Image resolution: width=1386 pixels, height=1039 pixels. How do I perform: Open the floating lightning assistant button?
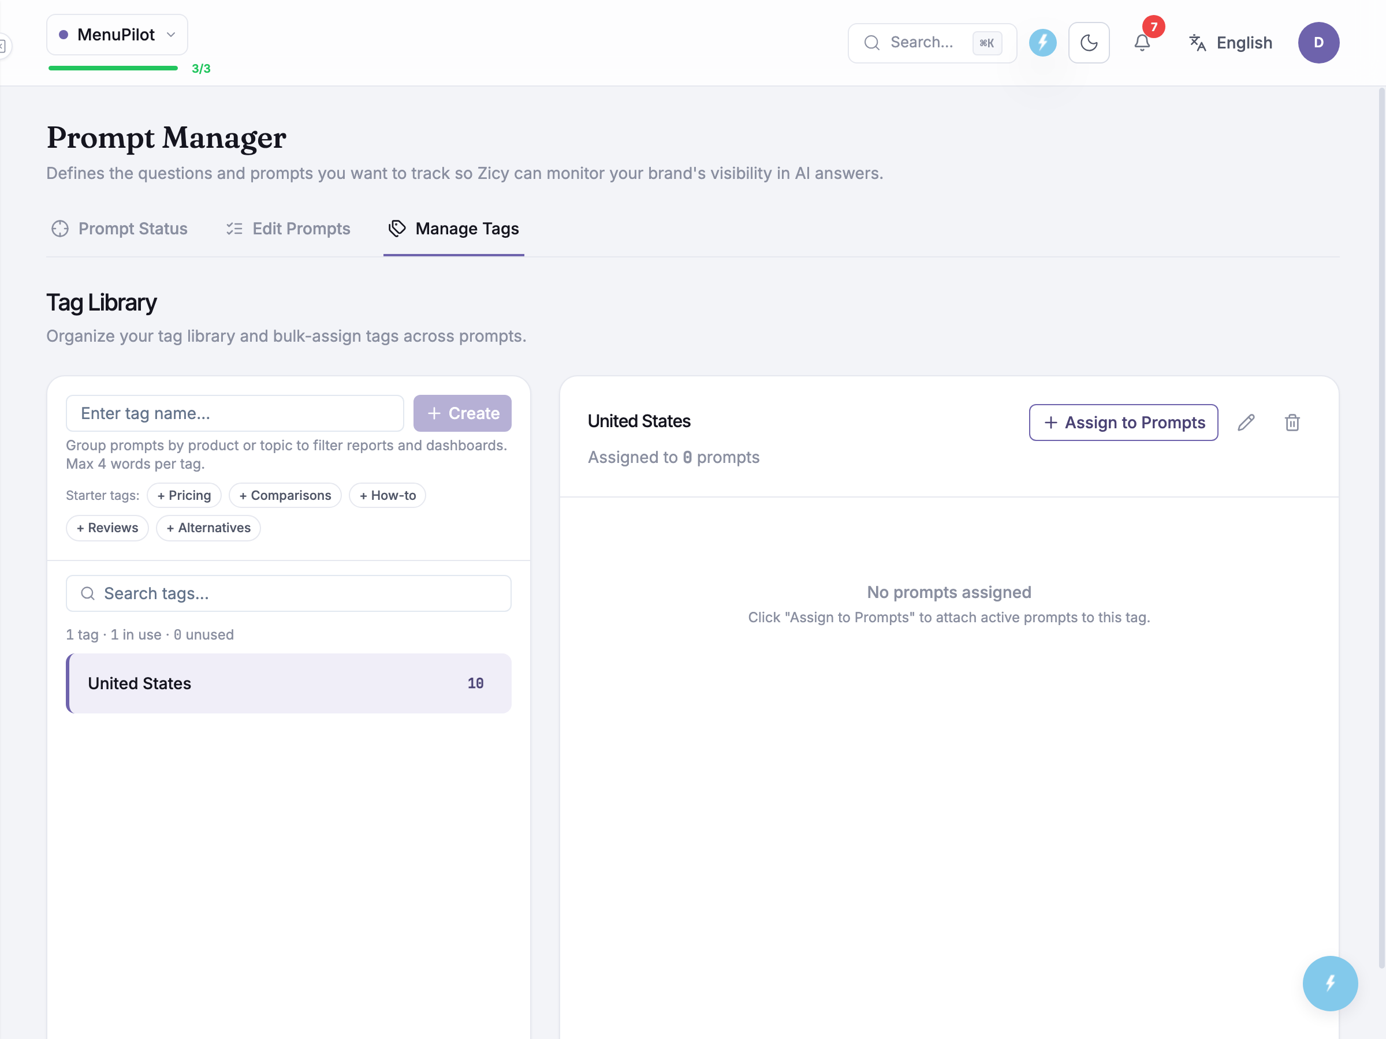(x=1329, y=983)
